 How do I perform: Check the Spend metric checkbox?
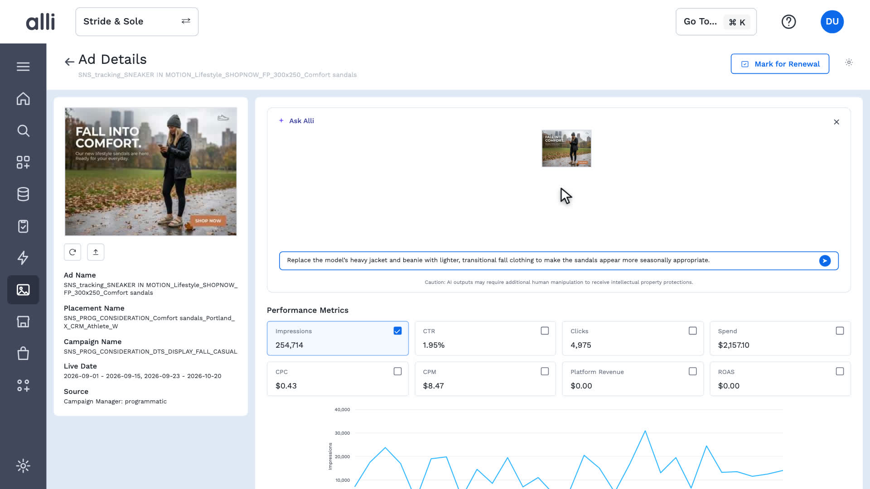click(840, 331)
